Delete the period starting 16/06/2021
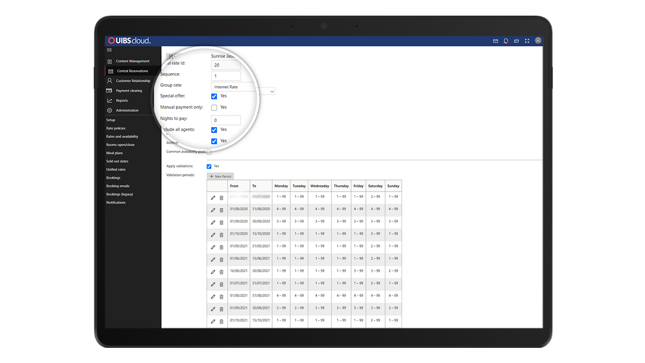The image size is (645, 363). (x=221, y=272)
